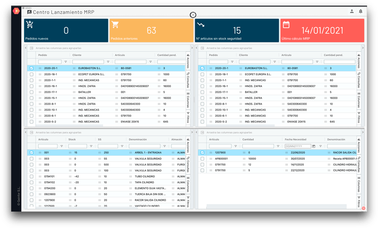This screenshot has height=228, width=378.
Task: Click the calendar icon on Último cálculo MRP
Action: click(x=285, y=25)
